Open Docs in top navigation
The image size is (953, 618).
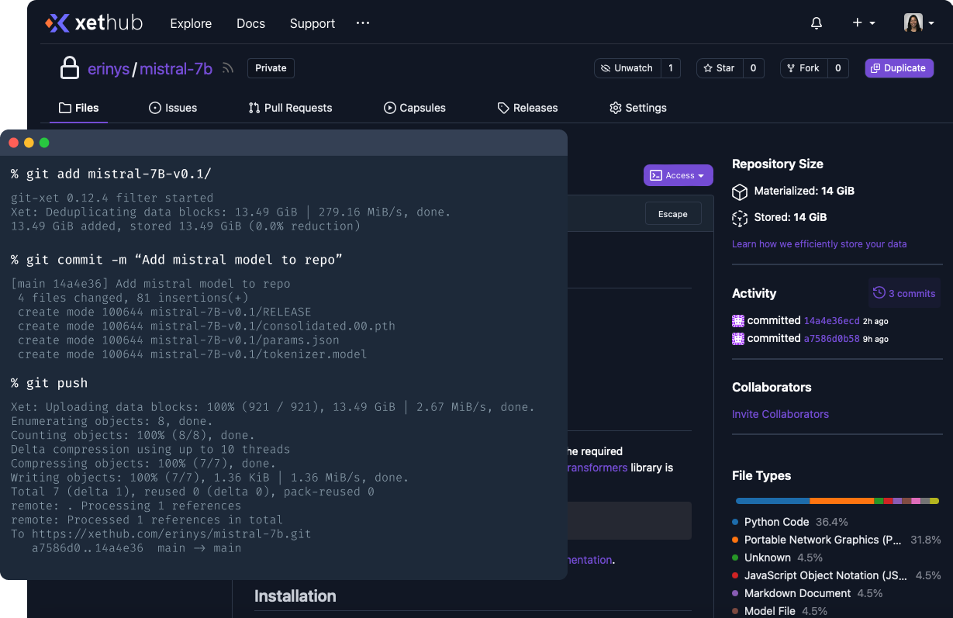(x=250, y=23)
